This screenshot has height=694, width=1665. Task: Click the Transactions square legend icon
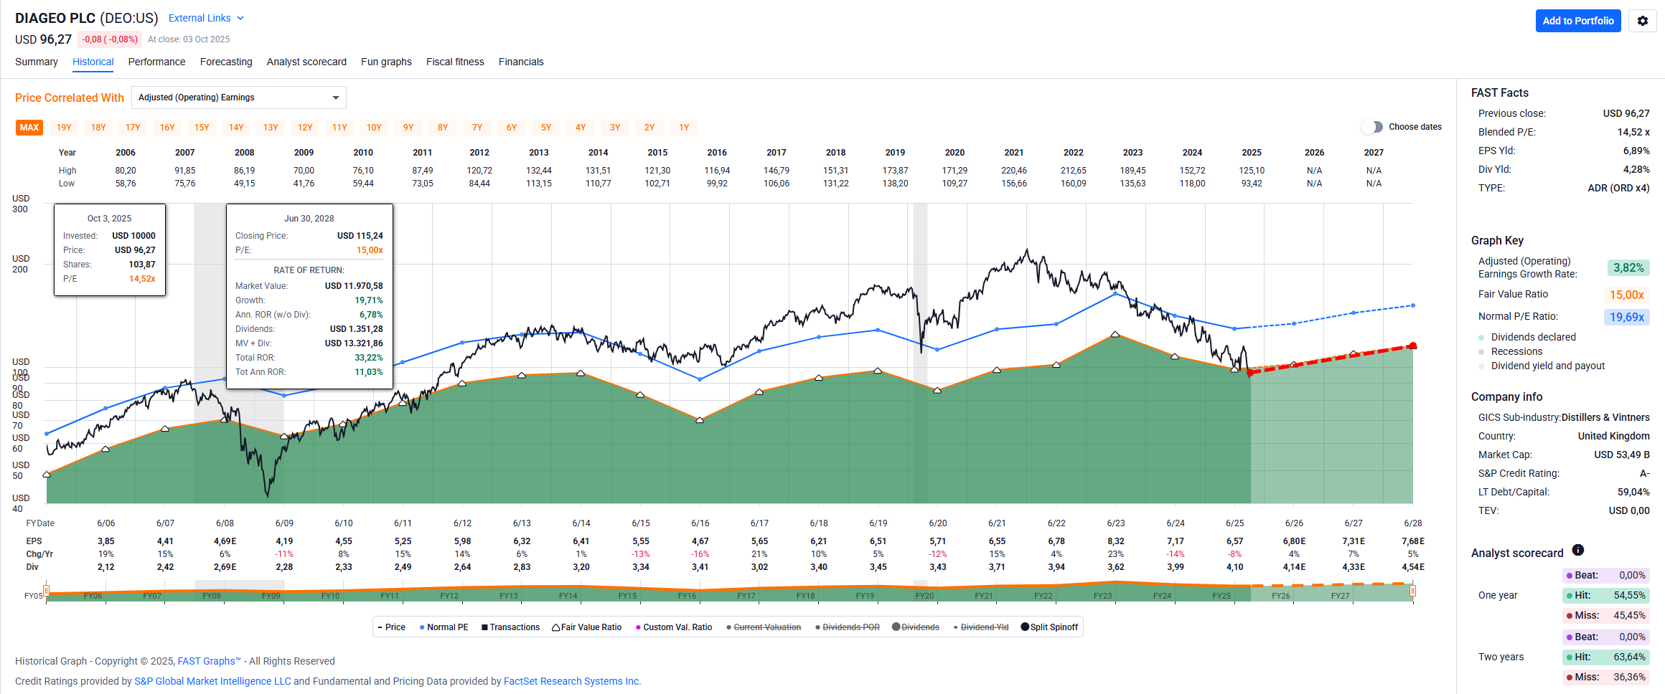click(x=484, y=627)
